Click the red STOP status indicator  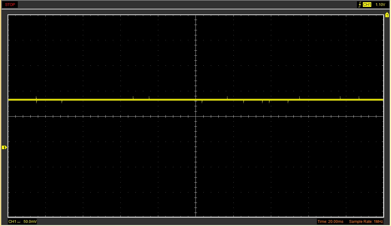pyautogui.click(x=10, y=5)
